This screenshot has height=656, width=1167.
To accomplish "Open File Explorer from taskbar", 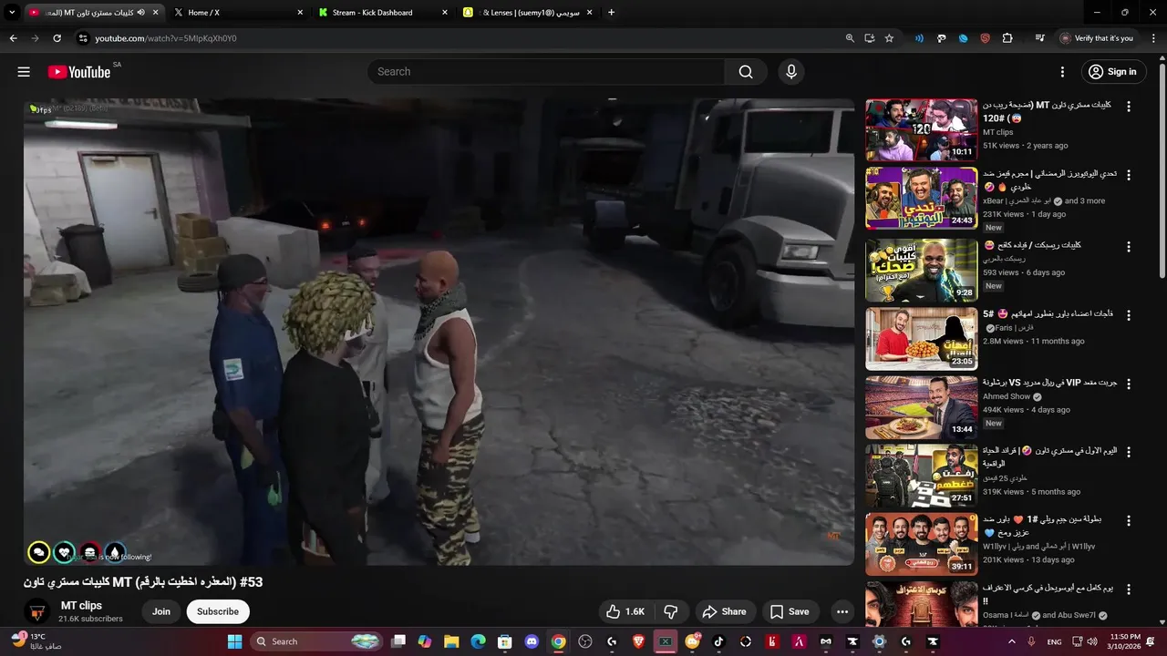I will pos(451,641).
